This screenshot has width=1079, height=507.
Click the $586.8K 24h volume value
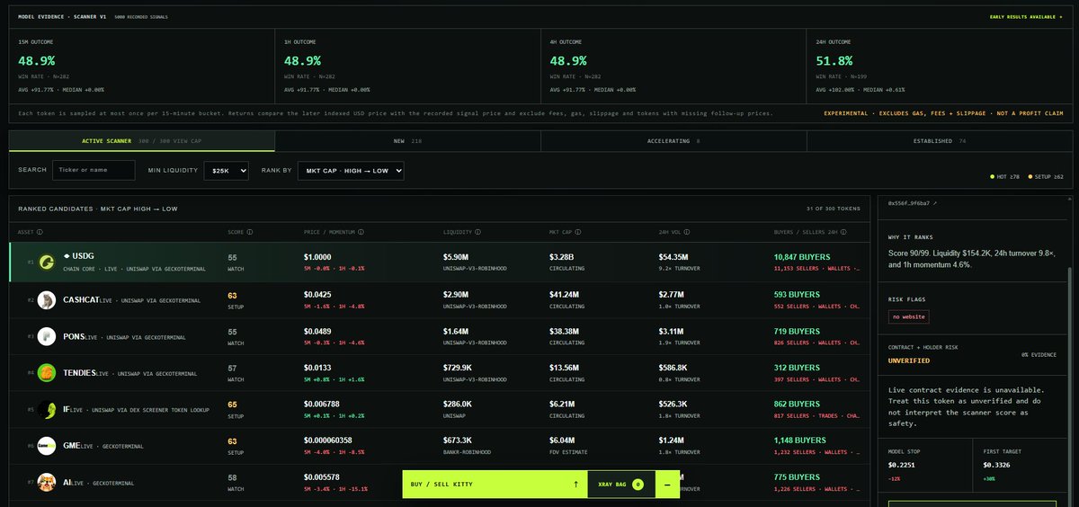click(673, 368)
